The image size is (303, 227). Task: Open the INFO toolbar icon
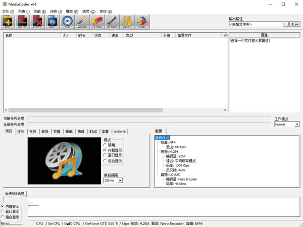tap(53, 22)
